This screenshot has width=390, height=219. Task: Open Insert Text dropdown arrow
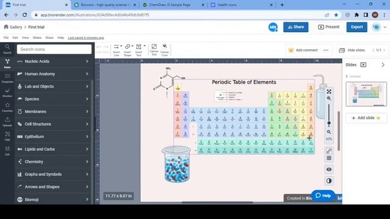coord(144,46)
